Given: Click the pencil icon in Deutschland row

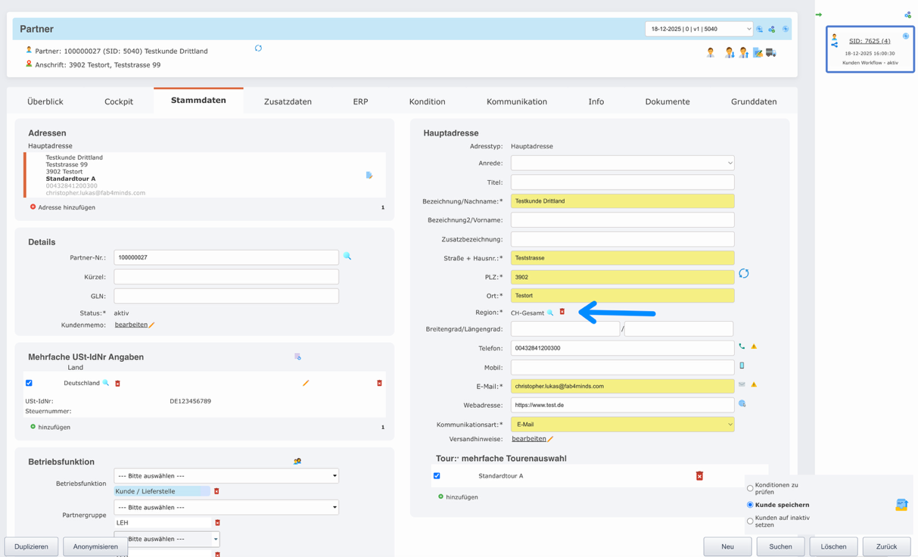Looking at the screenshot, I should [x=306, y=383].
